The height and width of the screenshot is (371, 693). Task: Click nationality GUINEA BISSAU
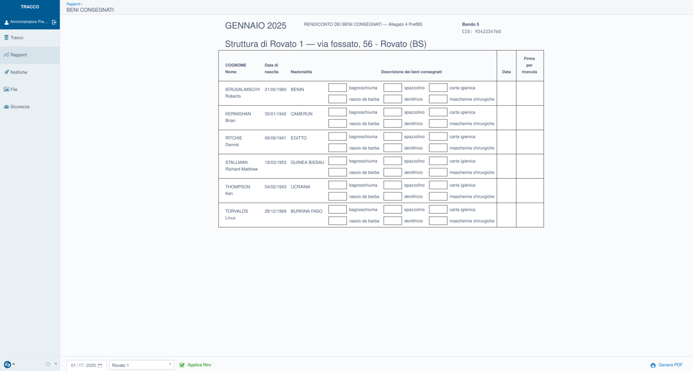point(307,162)
